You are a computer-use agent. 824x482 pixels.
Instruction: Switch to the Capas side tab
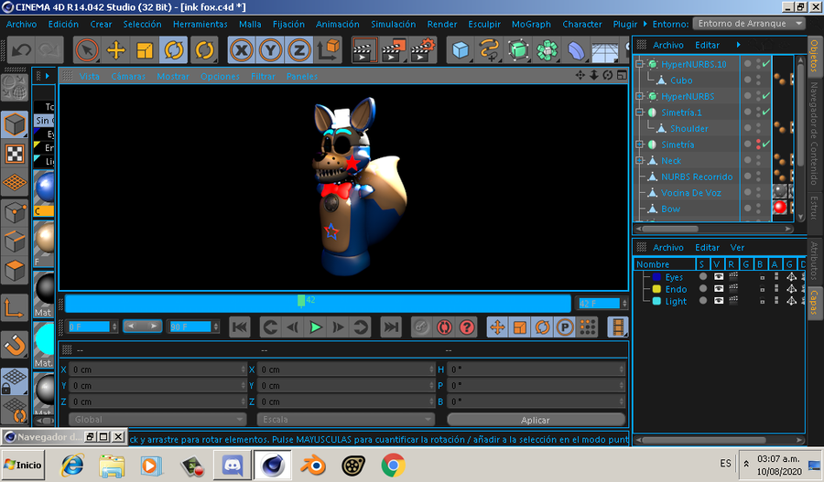pyautogui.click(x=814, y=302)
